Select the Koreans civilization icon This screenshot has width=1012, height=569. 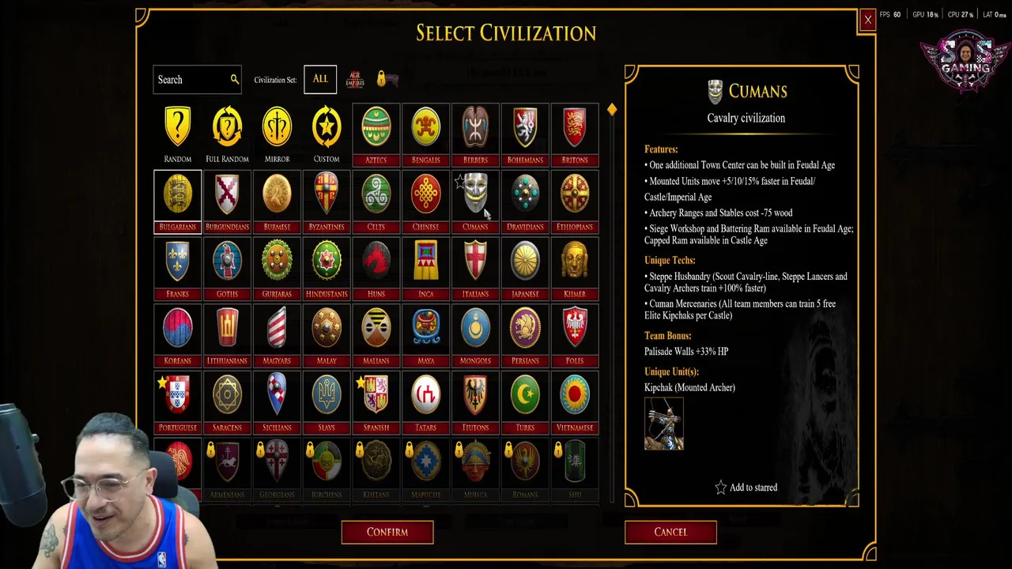coord(177,329)
